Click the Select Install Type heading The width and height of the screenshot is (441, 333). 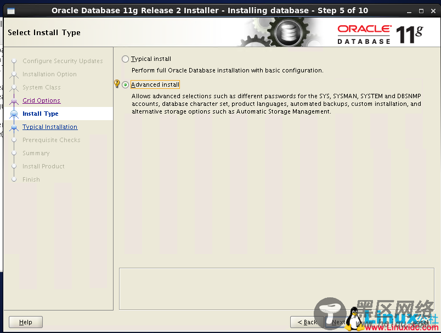(44, 32)
